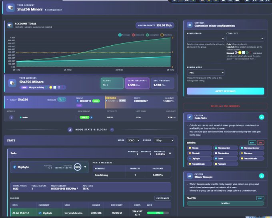This screenshot has width=272, height=218.
Task: Edit the Sha256 miner group
Action: coord(260,198)
